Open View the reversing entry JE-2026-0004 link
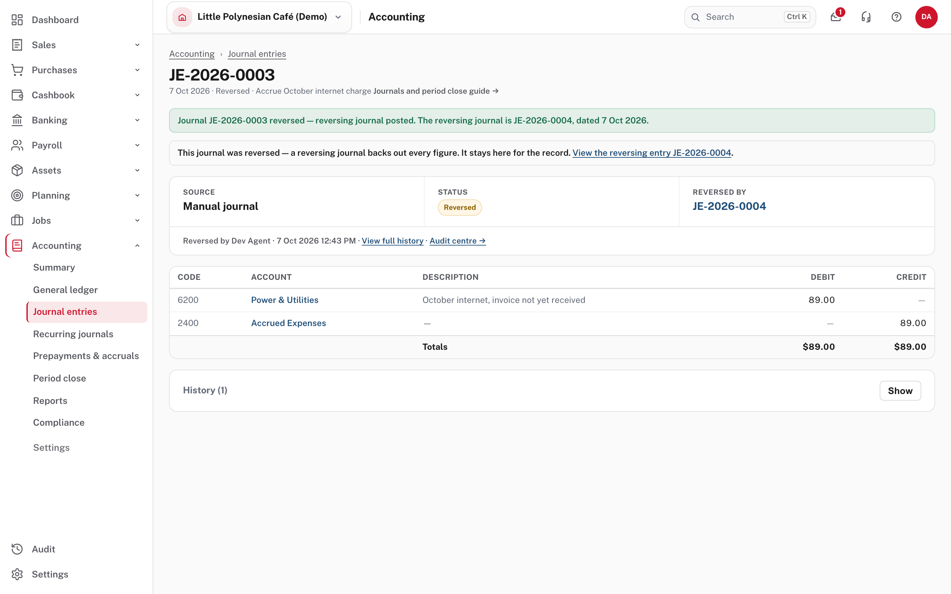Screen dimensions: 951x594 click(x=652, y=153)
